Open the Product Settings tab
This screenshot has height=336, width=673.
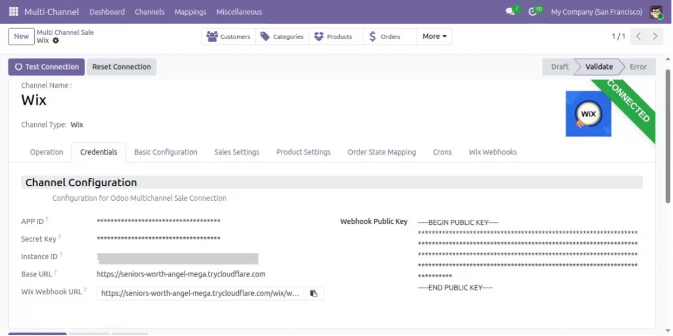click(x=303, y=152)
